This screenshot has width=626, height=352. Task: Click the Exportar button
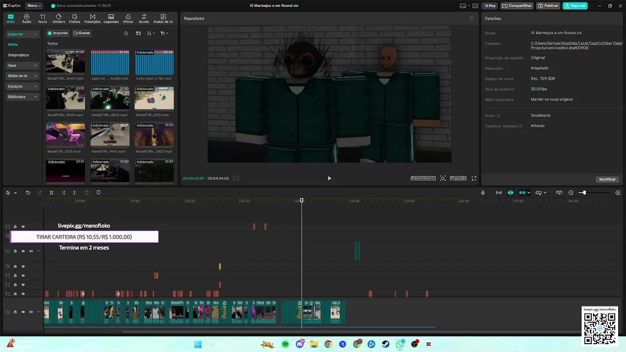point(575,6)
